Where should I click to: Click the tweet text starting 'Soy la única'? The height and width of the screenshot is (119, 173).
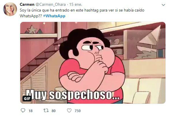click(82, 13)
